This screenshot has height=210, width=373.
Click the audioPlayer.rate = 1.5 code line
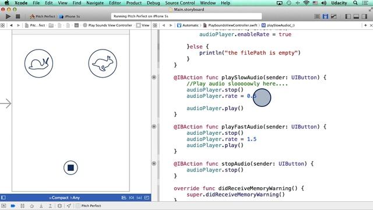tap(221, 139)
